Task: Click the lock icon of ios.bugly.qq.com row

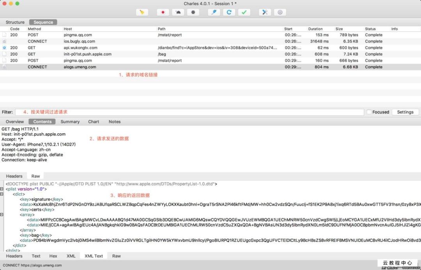Action: tap(4, 41)
